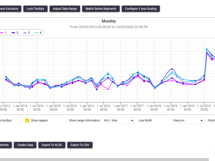Click the '1 Jul 2016' axis label
The image size is (215, 161).
[104, 108]
